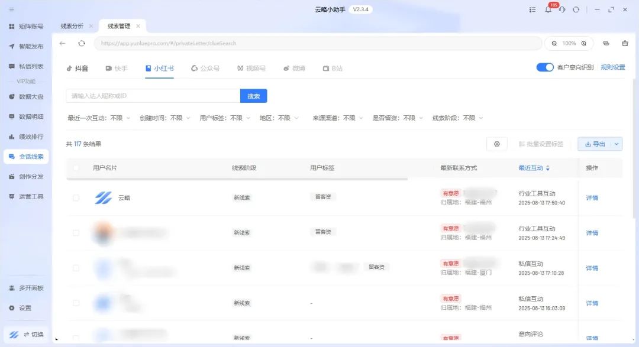Switch to the 线索分析 tab
Image resolution: width=639 pixels, height=347 pixels.
point(72,26)
